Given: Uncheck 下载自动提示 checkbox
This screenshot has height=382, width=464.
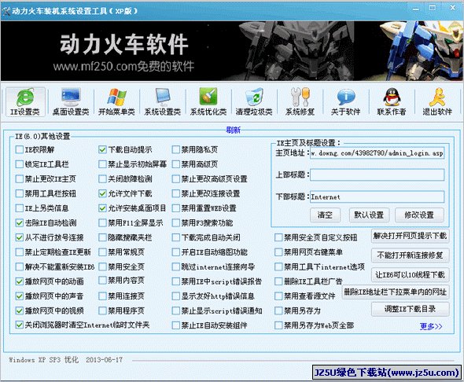Looking at the screenshot, I should click(102, 149).
